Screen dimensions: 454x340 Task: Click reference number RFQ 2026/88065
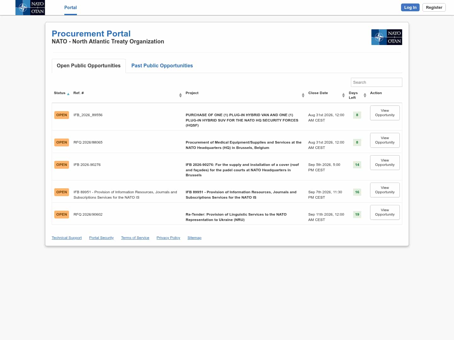point(88,142)
